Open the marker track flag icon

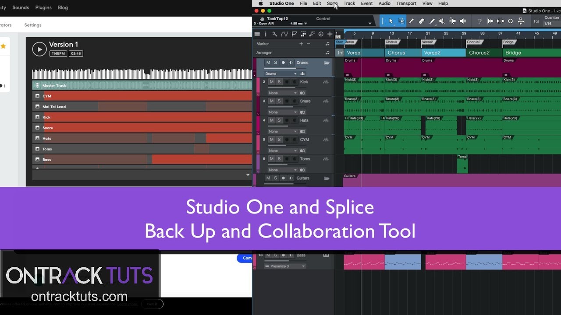point(294,34)
